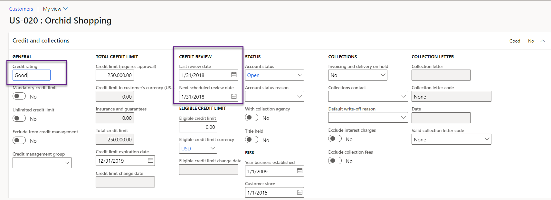Click the Credit rating input field
The width and height of the screenshot is (551, 200).
(32, 75)
